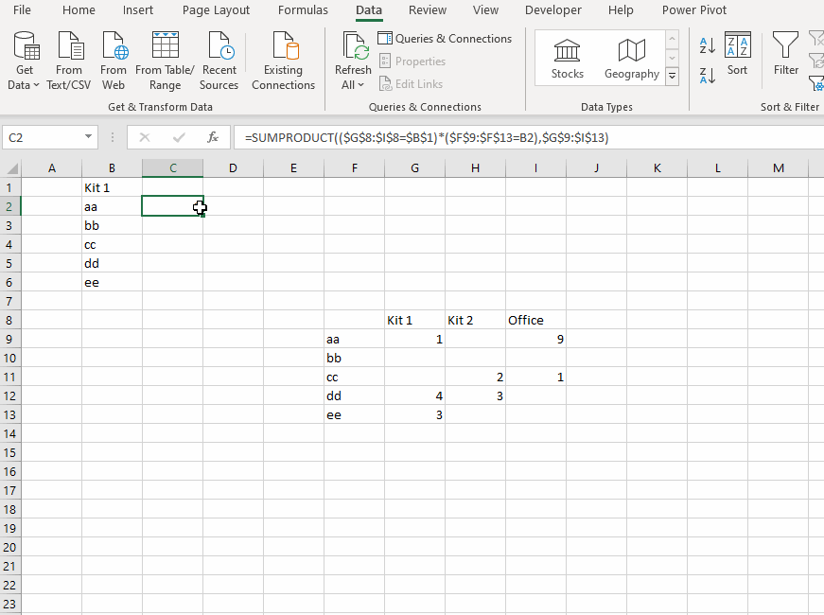Viewport: 824px width, 615px height.
Task: Show the Queries & Connections pane
Action: tap(445, 38)
